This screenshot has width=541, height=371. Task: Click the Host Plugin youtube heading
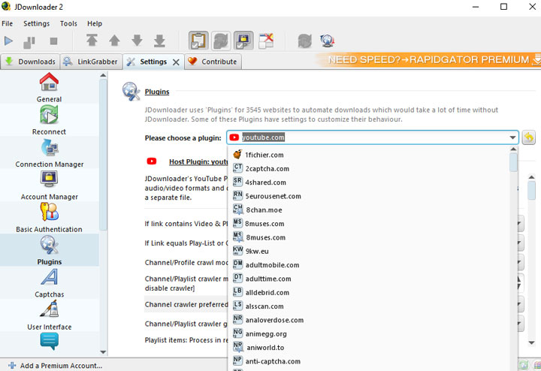pyautogui.click(x=198, y=161)
